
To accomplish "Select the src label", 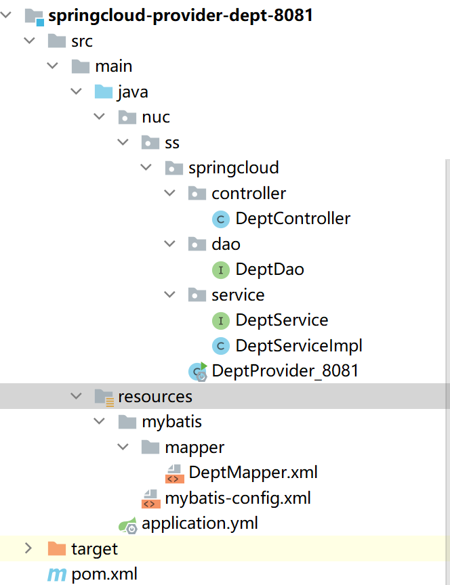I will click(x=82, y=41).
